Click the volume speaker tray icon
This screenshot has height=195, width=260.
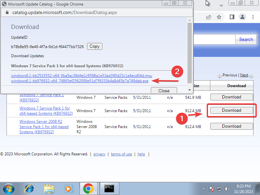tap(227, 188)
